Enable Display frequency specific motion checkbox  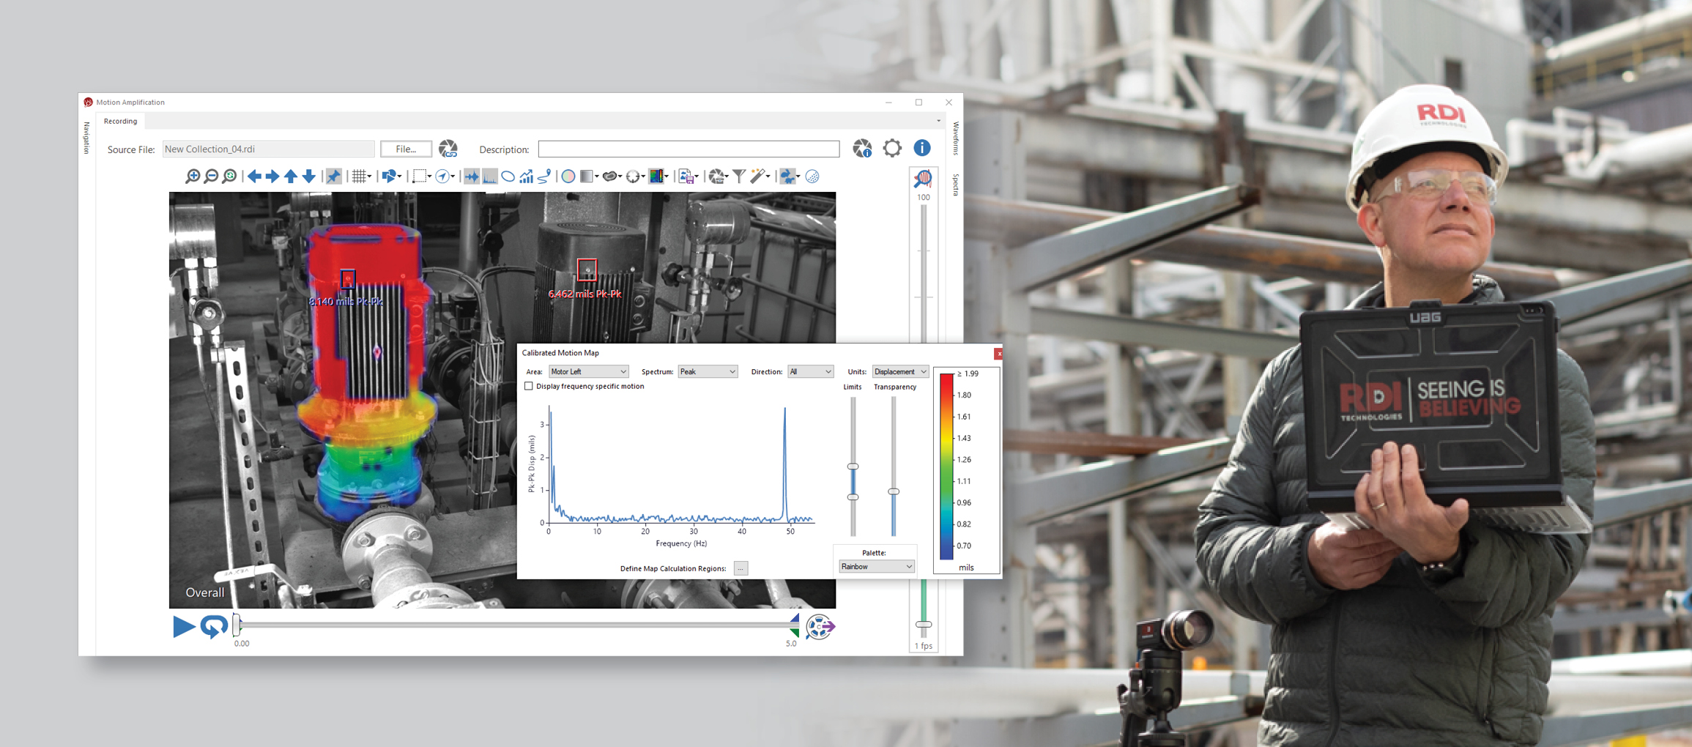[x=529, y=387]
